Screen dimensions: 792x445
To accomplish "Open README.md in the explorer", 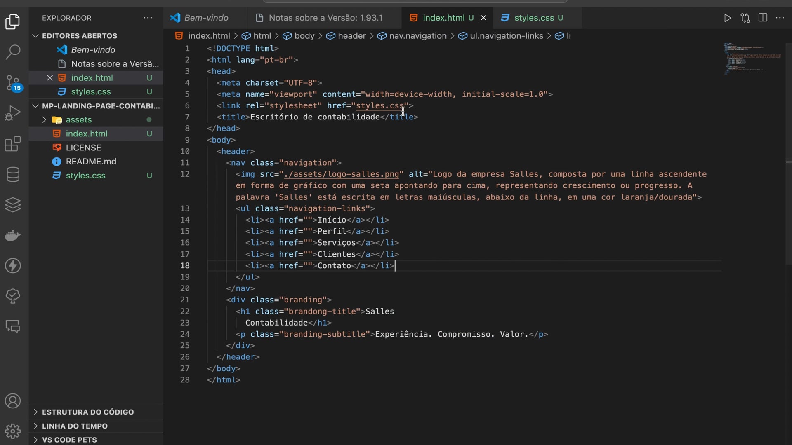I will pyautogui.click(x=91, y=162).
